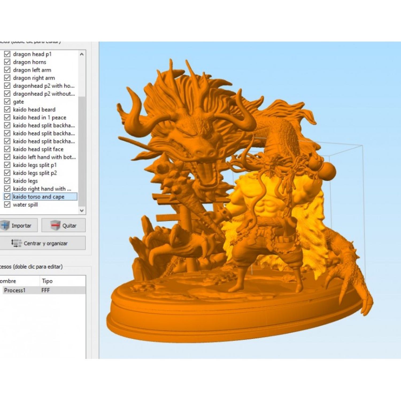Click the model list scroll up arrow
Viewport: 401px width, 401px height.
[x=82, y=54]
